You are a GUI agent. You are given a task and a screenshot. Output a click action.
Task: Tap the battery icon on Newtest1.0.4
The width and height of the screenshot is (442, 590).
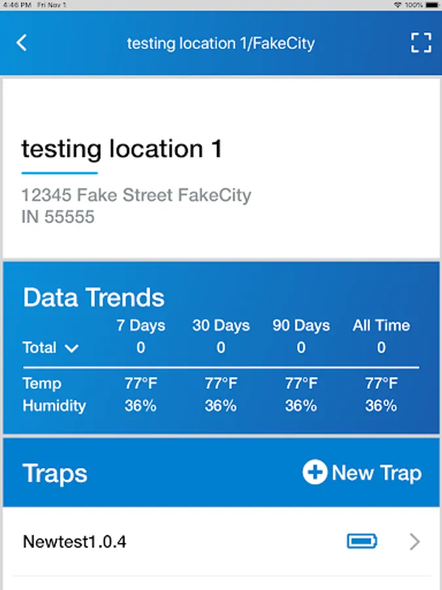361,541
